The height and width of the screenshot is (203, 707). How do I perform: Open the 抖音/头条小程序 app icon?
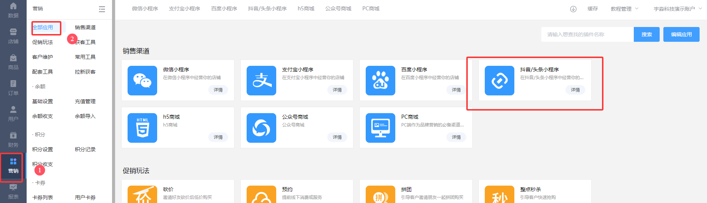(500, 81)
